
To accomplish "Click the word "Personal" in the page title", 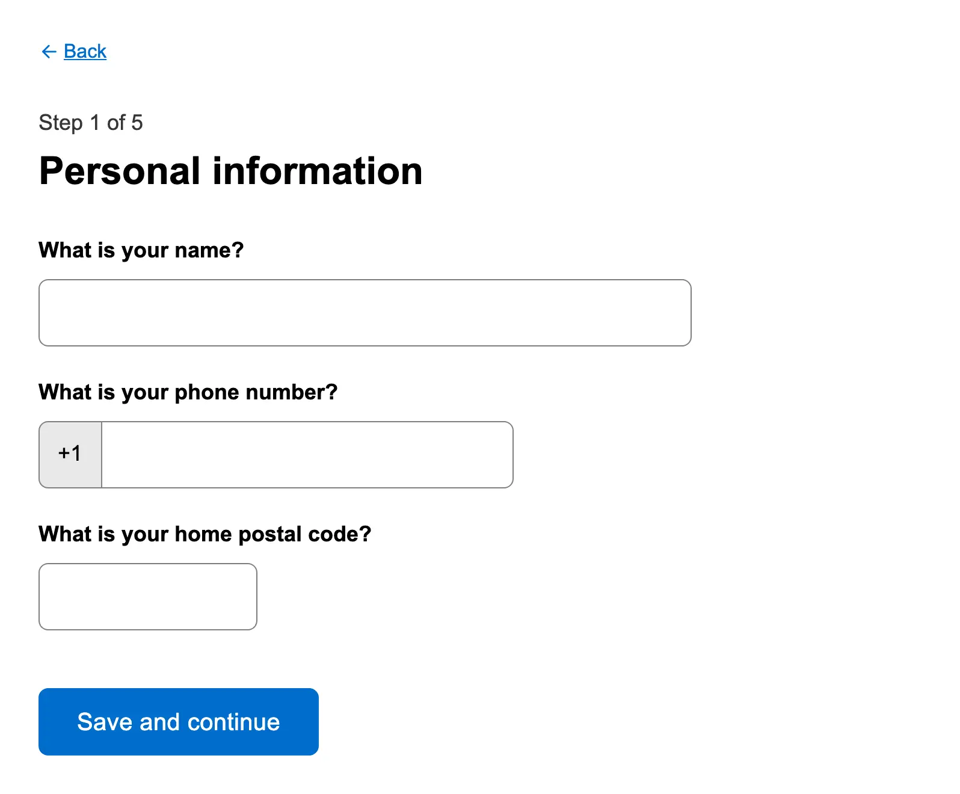I will point(119,171).
